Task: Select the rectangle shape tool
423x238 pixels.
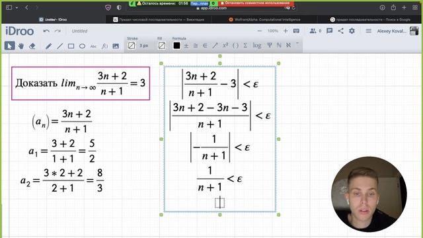Action: pyautogui.click(x=71, y=46)
